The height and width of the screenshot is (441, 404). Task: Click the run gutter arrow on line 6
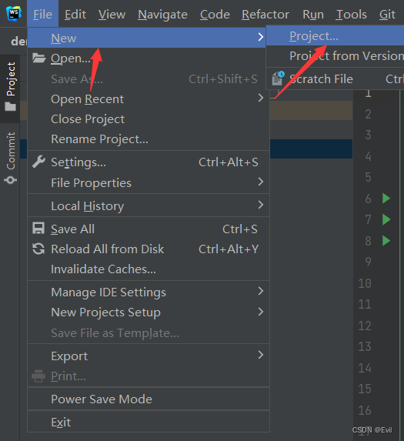[386, 199]
